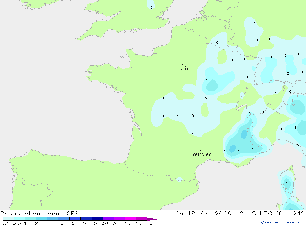This screenshot has width=306, height=225.
Task: Pick the 0.5–1 mm legend color swatch
Action: click(20, 219)
